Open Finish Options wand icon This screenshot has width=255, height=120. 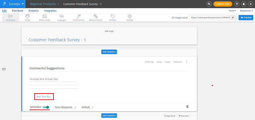78,16
